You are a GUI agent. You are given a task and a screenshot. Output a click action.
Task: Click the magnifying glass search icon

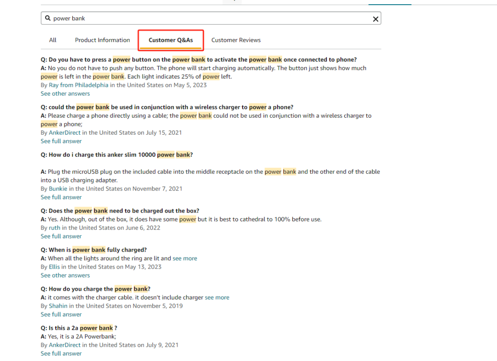click(x=47, y=18)
